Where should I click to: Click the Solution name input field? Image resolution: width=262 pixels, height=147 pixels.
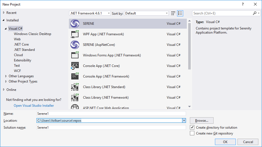click(111, 128)
